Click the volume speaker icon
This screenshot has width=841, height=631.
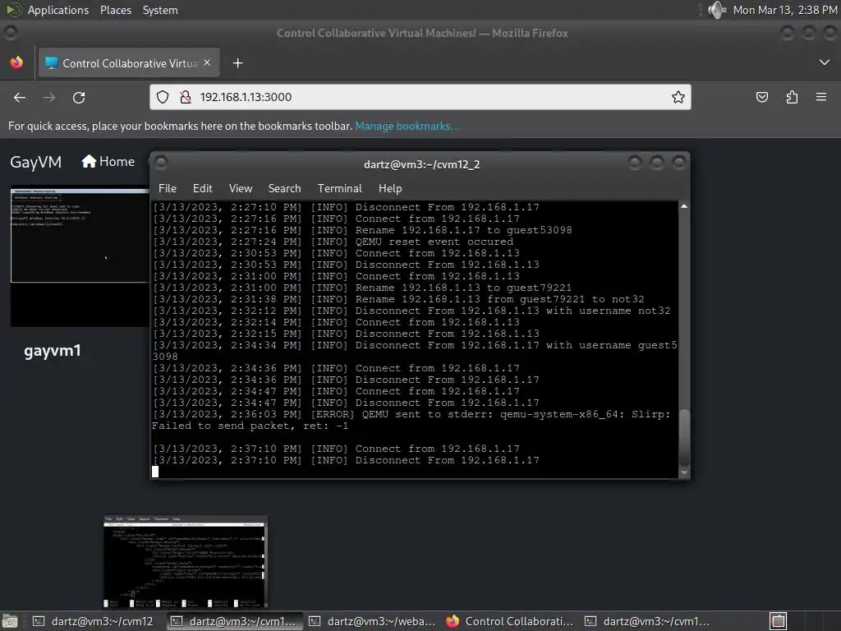point(716,10)
